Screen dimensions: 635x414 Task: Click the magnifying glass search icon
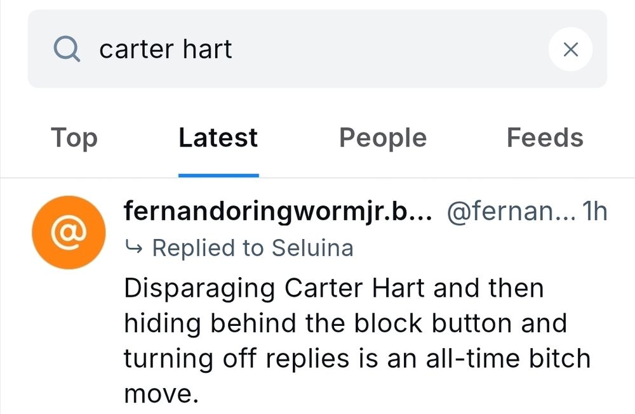[x=66, y=48]
